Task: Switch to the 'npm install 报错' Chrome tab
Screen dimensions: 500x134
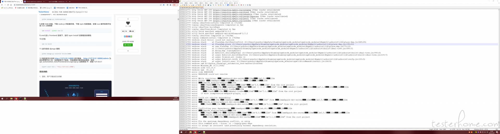Action: [57, 2]
